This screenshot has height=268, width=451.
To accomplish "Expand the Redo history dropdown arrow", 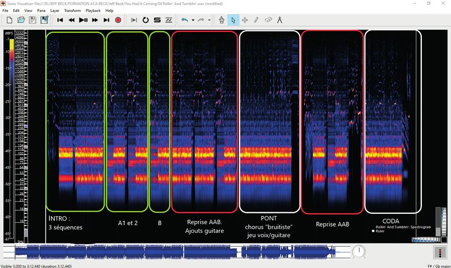I will [x=210, y=20].
